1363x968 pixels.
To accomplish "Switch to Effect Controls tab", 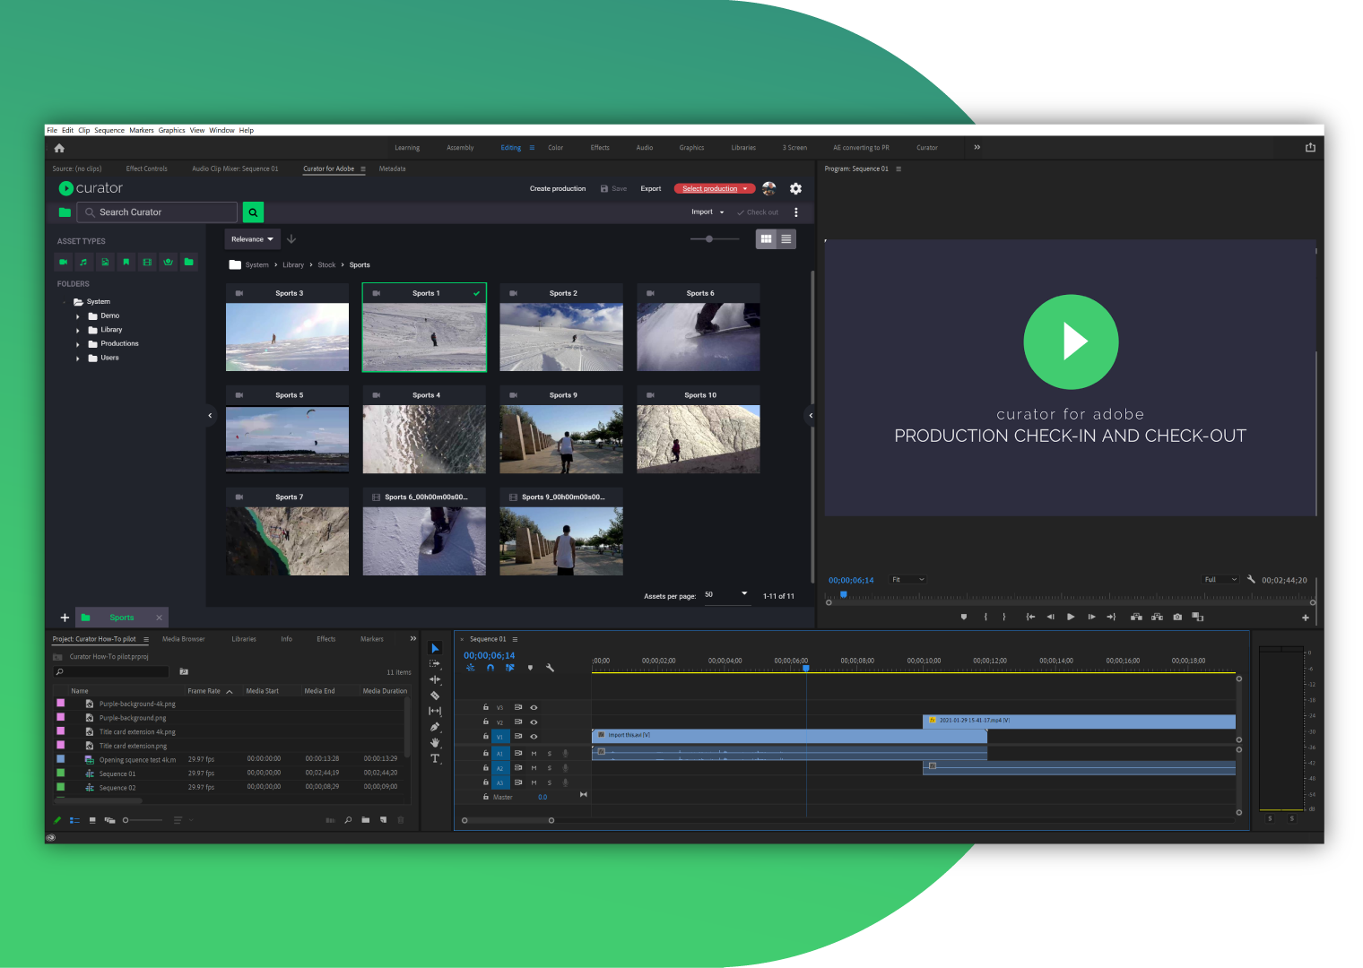I will (x=146, y=169).
